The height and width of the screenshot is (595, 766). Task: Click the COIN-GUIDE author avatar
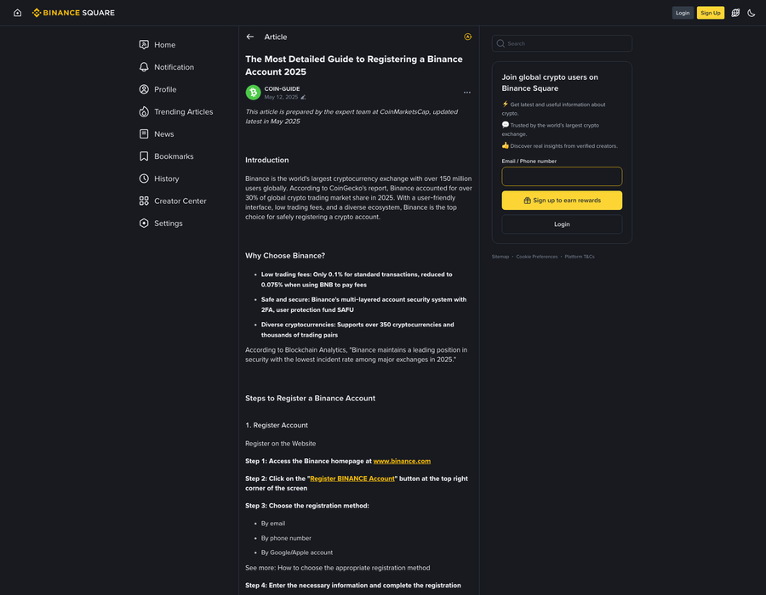(x=253, y=93)
